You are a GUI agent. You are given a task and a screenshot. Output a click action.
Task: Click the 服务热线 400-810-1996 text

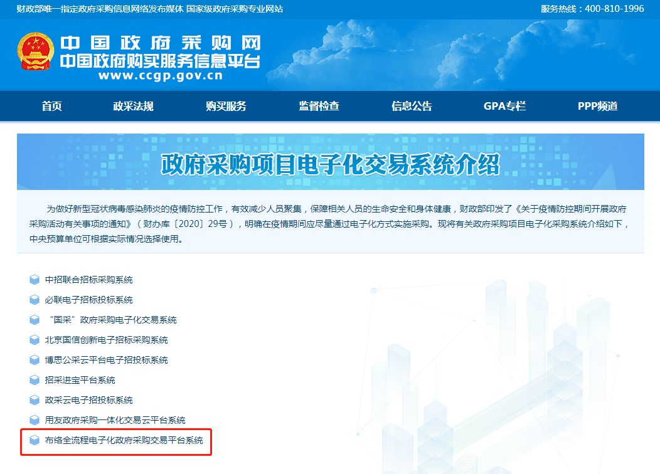[x=583, y=9]
